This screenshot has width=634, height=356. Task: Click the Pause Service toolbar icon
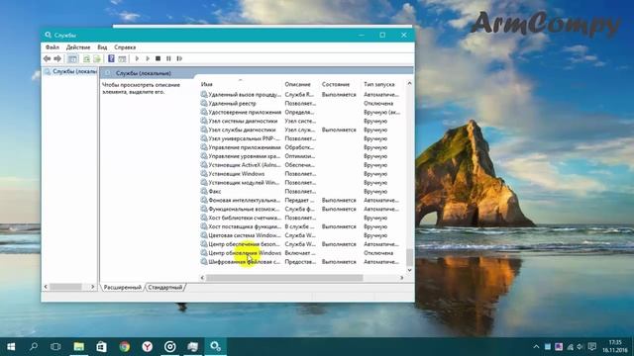click(168, 59)
